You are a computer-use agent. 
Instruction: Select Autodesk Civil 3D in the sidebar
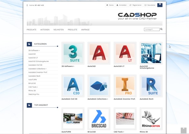pos(35,65)
